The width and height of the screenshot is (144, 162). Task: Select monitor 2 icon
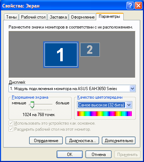(90, 49)
